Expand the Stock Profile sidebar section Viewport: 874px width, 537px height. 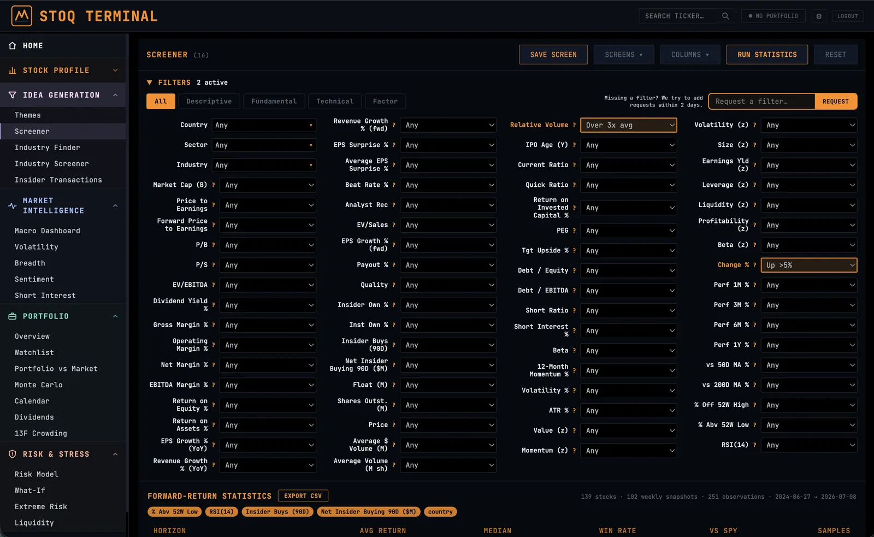pyautogui.click(x=115, y=70)
